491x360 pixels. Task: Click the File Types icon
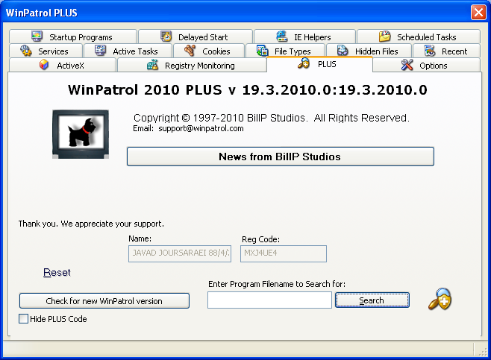point(263,51)
